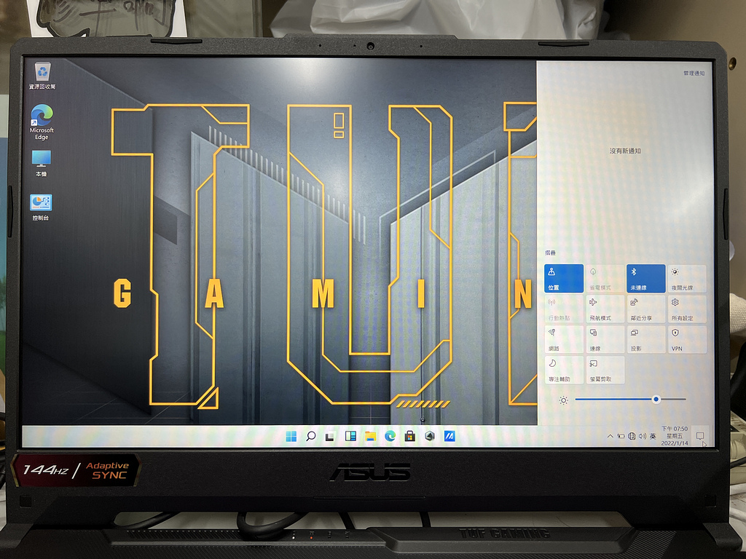
Task: Open the clock showing 下午 07:50
Action: [x=674, y=429]
